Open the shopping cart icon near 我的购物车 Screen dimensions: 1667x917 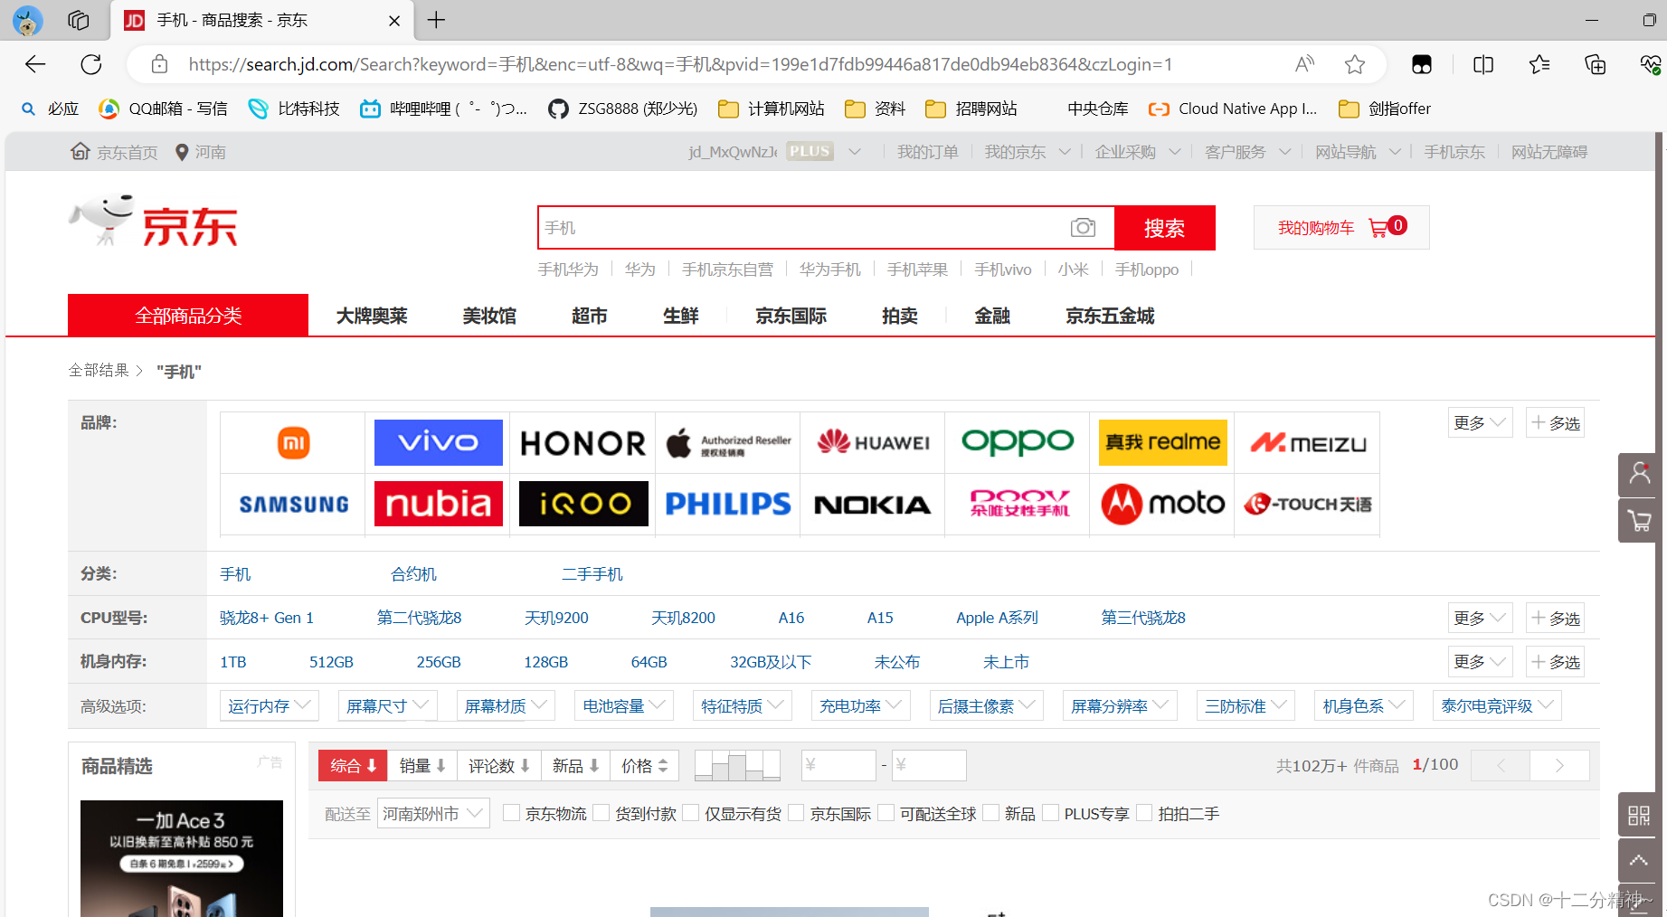tap(1378, 228)
